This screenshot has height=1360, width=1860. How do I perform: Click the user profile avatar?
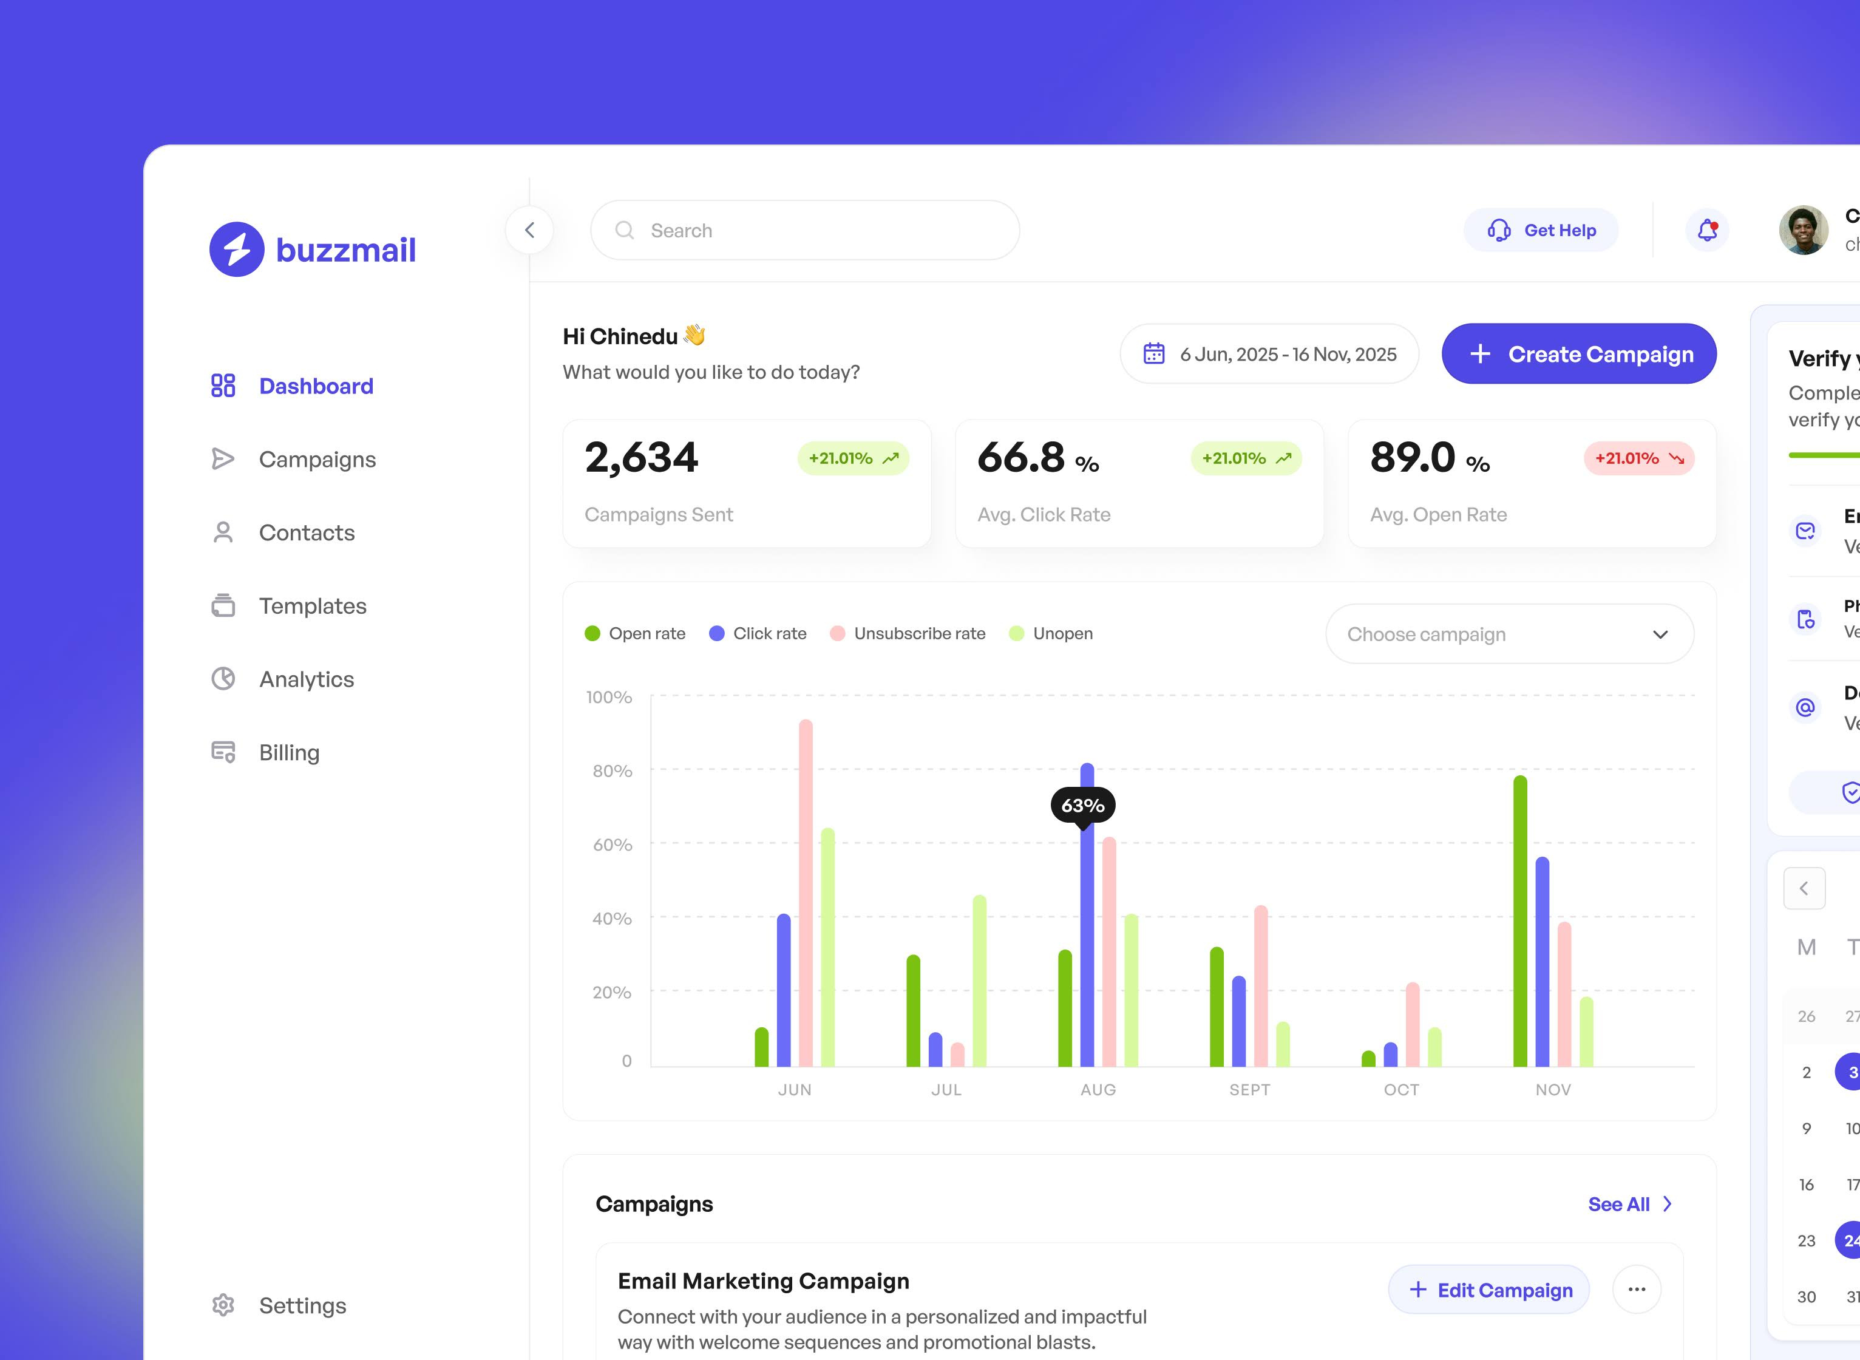(1803, 231)
